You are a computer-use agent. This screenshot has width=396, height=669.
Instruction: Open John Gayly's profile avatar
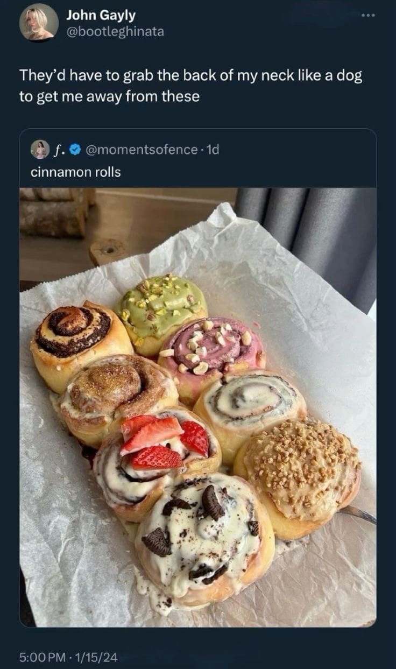click(39, 22)
